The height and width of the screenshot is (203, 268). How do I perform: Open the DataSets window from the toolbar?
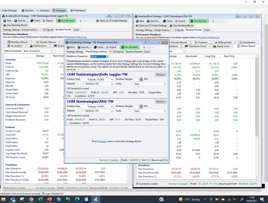pos(28,10)
